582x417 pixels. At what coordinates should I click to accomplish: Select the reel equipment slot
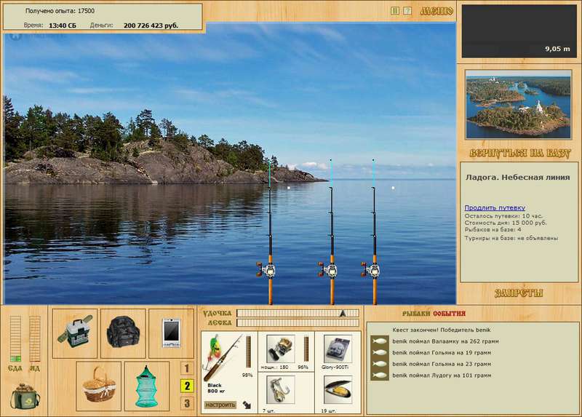(281, 349)
